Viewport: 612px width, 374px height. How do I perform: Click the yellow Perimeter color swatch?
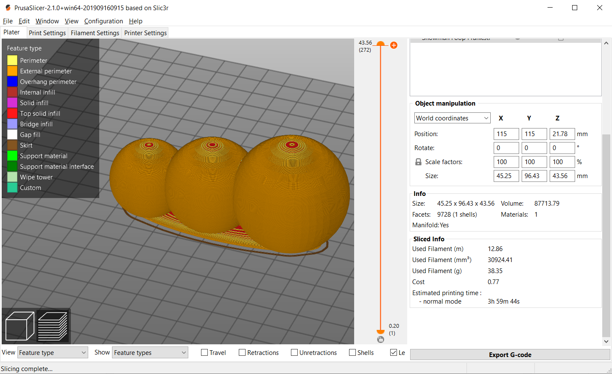point(12,60)
